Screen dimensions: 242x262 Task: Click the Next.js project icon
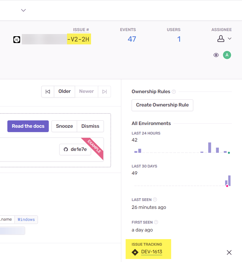tap(17, 39)
